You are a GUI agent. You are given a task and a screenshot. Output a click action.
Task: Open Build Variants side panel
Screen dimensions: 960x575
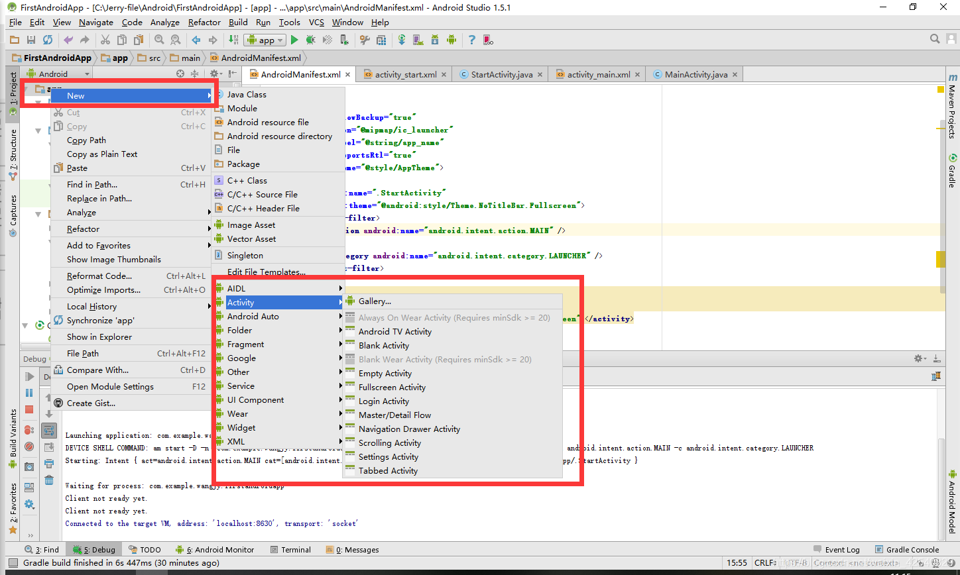coord(13,439)
